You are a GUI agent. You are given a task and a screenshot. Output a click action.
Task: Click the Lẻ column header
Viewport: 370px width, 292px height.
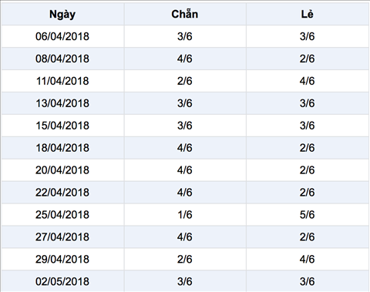(308, 14)
